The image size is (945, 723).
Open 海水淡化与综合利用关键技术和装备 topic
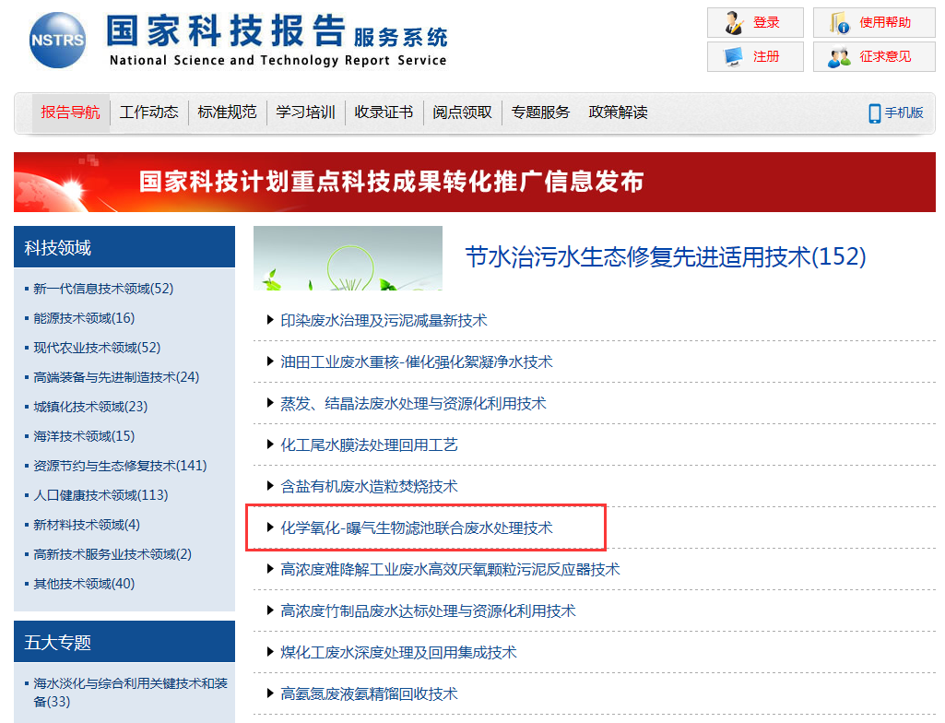tap(130, 692)
